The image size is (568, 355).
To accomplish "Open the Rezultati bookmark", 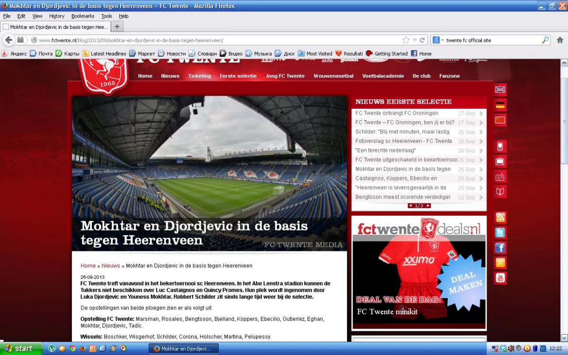I will point(349,53).
